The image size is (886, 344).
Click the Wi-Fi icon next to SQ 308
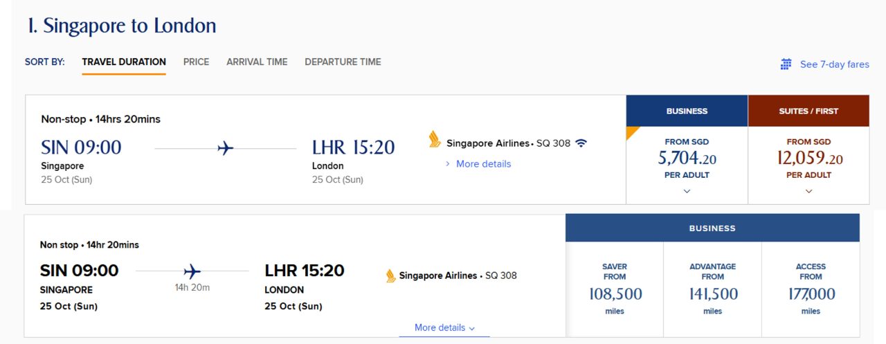point(581,143)
